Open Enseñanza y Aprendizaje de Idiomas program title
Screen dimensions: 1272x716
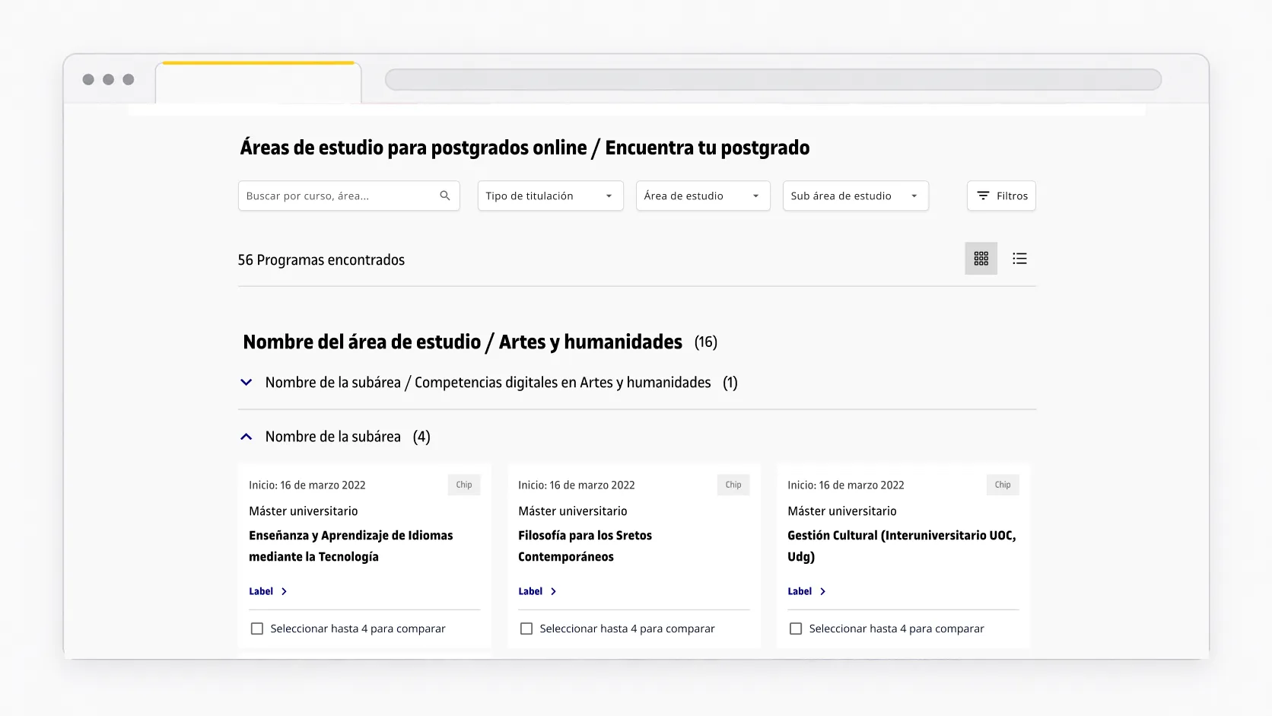tap(351, 546)
